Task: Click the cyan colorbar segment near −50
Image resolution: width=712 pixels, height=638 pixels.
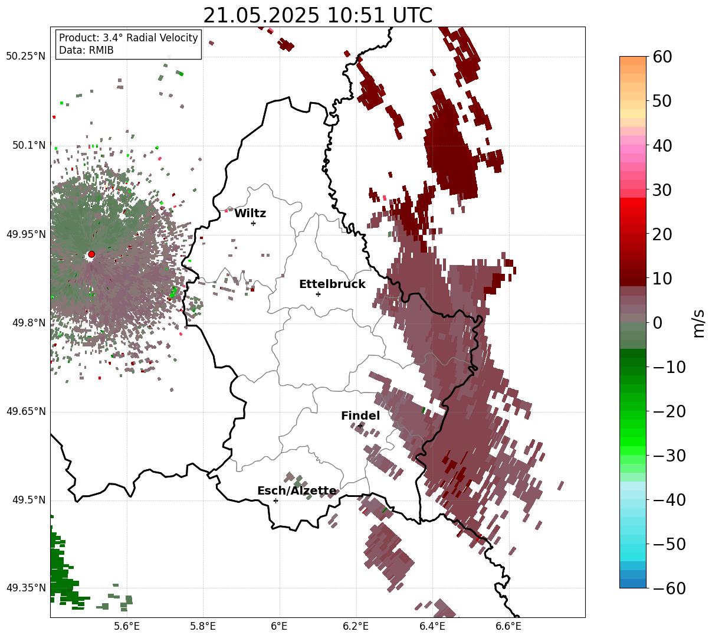Action: pos(633,547)
